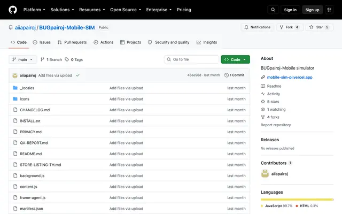
Task: Expand the Enterprise menu
Action: pyautogui.click(x=159, y=10)
